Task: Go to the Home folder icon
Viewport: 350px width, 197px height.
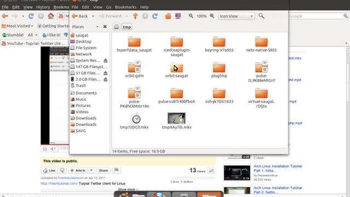Action: (x=168, y=16)
